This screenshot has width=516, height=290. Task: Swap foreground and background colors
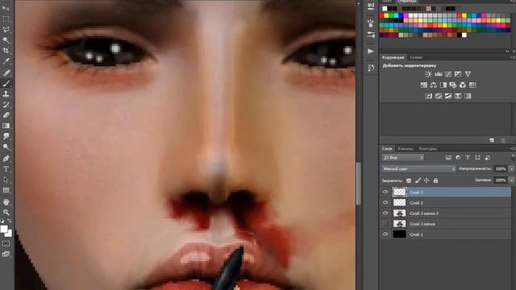point(10,221)
